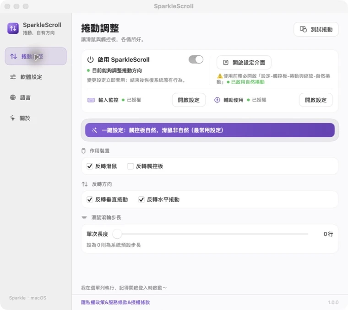Click the 測試捲動 button
This screenshot has width=348, height=310.
click(316, 29)
